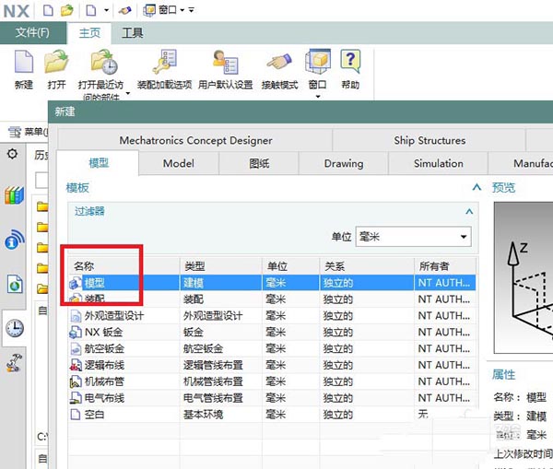This screenshot has width=553, height=469.
Task: Switch to the 主页 ribbon tab
Action: pyautogui.click(x=89, y=33)
